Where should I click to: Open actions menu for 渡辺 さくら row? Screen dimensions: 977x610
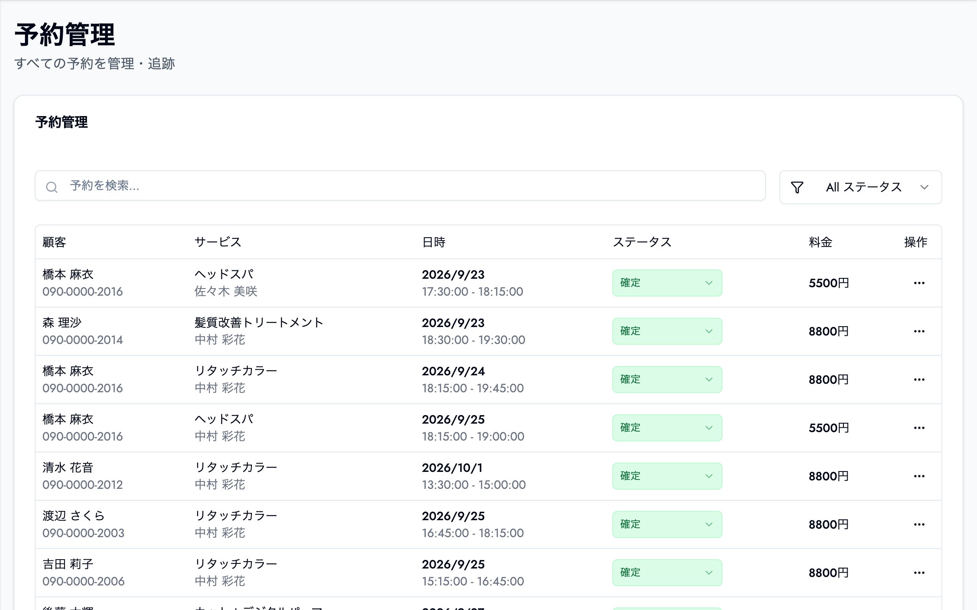pos(919,524)
